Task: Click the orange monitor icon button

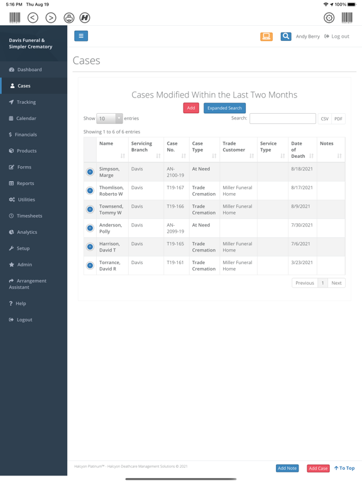Action: pos(266,36)
